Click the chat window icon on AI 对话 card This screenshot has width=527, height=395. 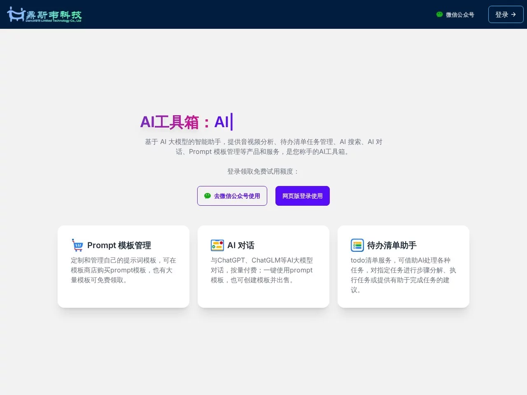(x=217, y=245)
